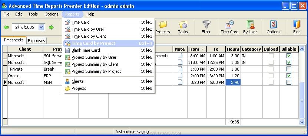
Task: Sort by the Billable column header
Action: [289, 49]
